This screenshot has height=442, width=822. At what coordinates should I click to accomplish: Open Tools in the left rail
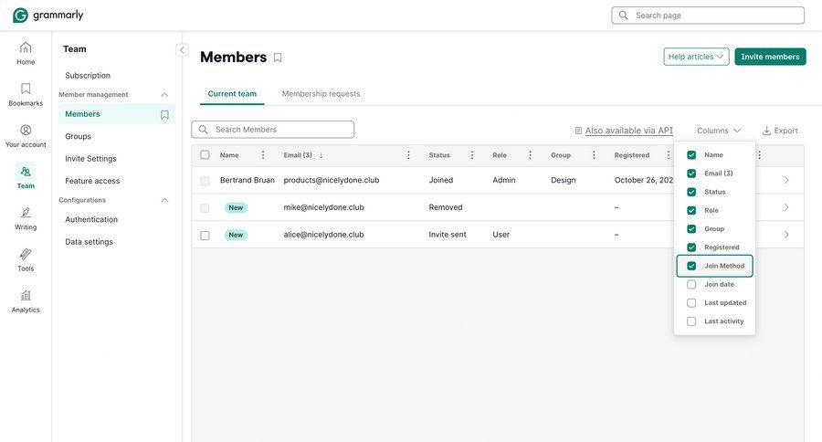pos(26,260)
